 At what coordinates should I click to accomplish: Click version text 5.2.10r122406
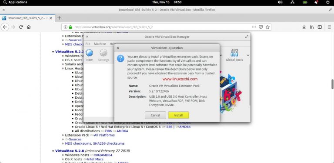tap(159, 91)
